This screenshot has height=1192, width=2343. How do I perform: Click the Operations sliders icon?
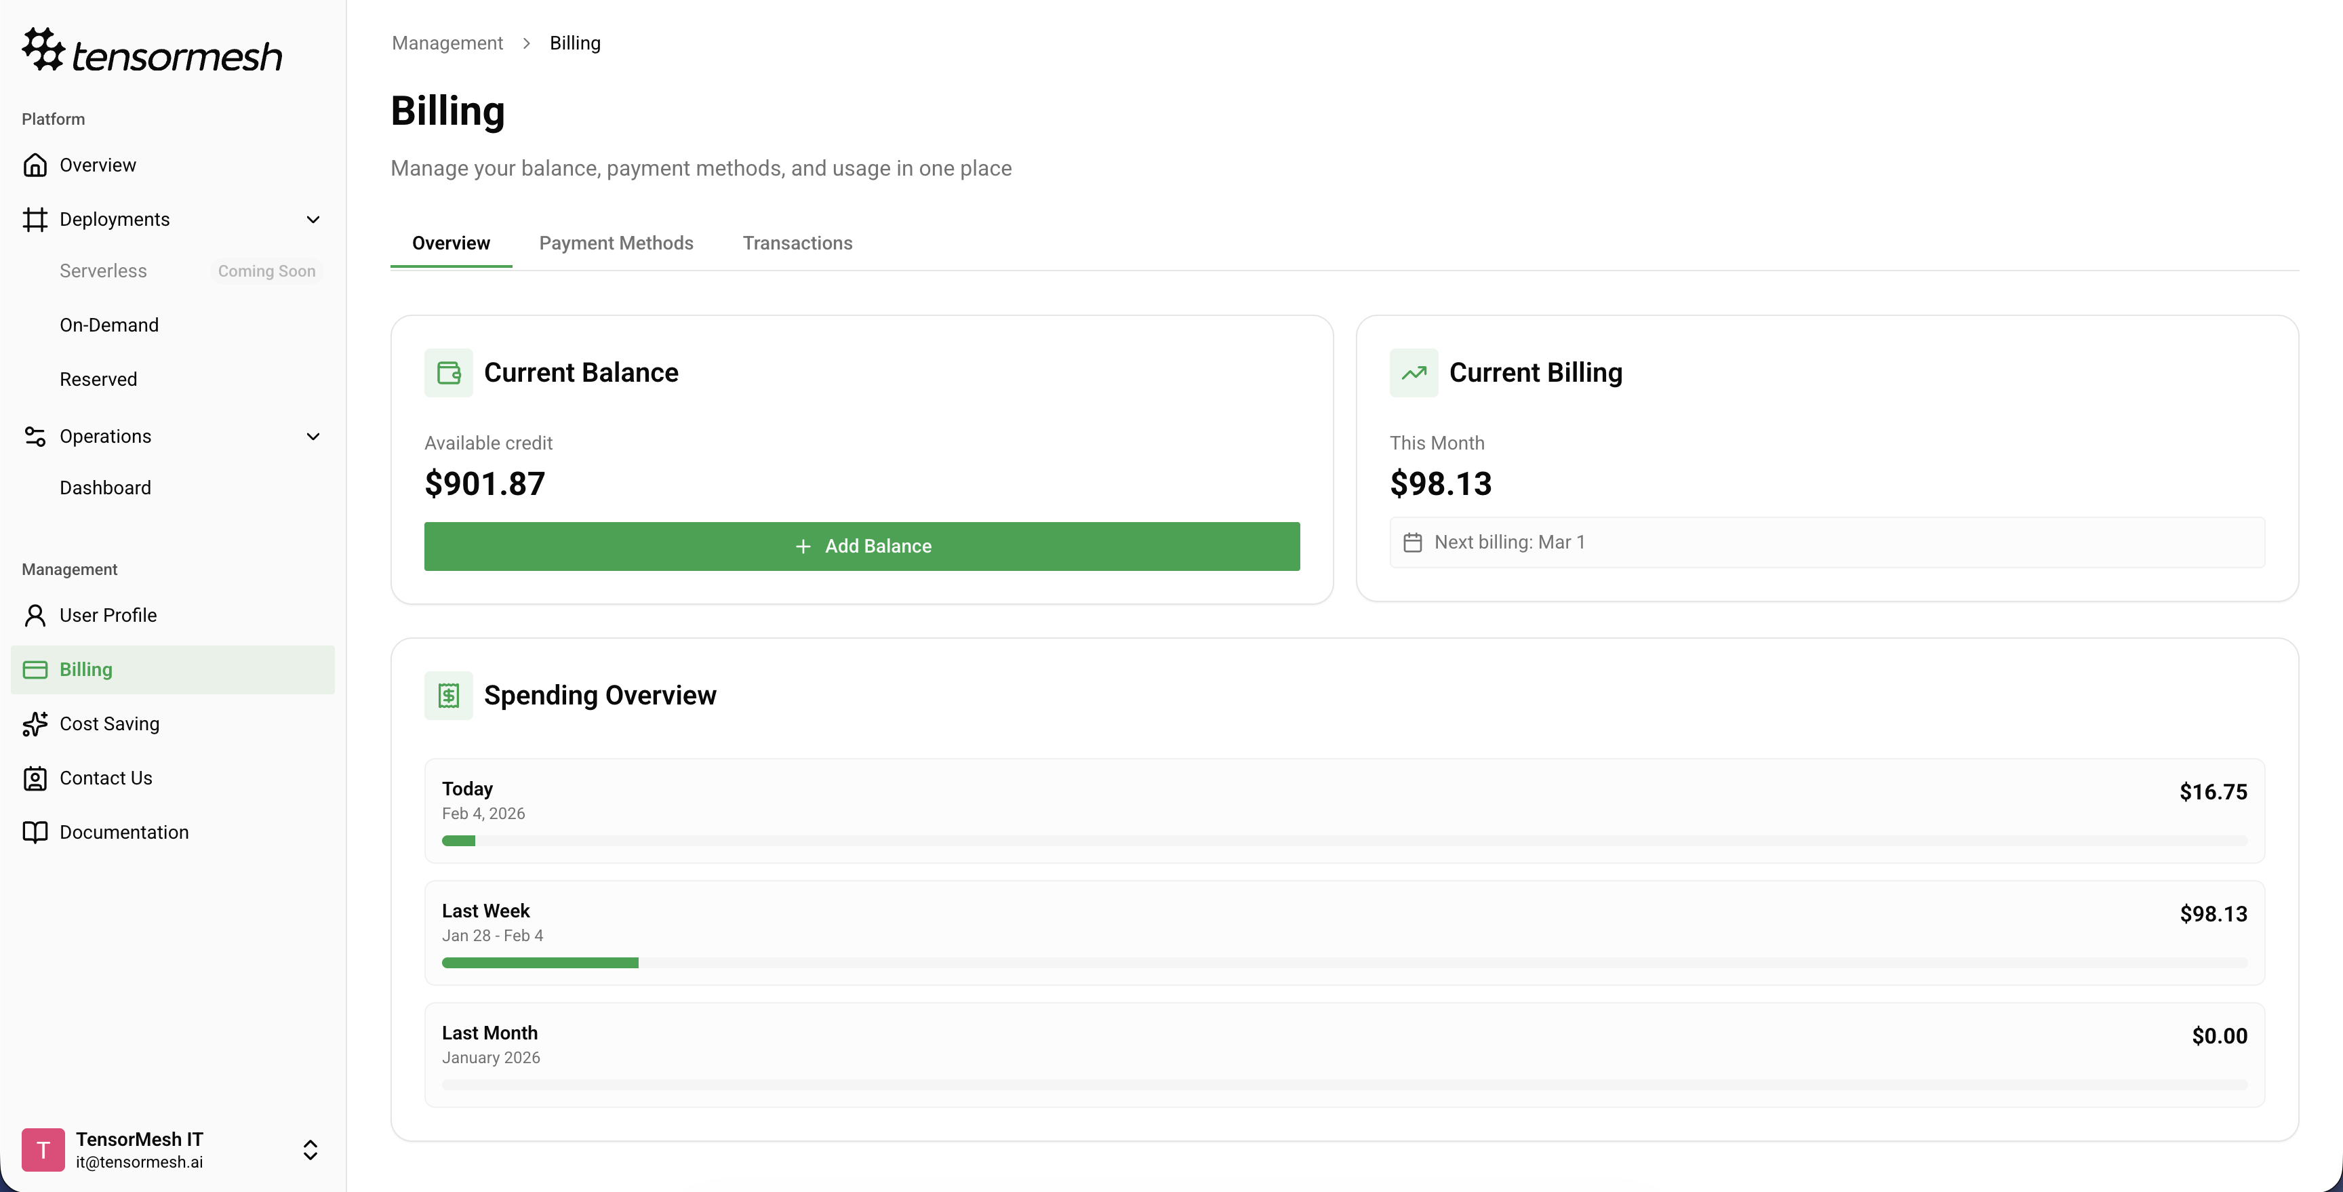tap(35, 436)
